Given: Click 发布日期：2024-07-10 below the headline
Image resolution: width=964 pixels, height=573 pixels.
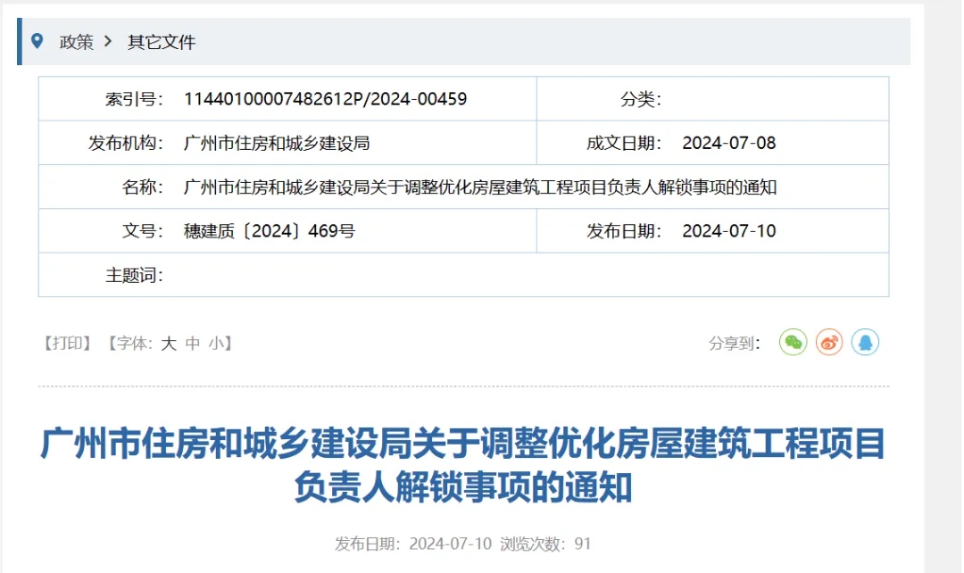Looking at the screenshot, I should click(413, 544).
